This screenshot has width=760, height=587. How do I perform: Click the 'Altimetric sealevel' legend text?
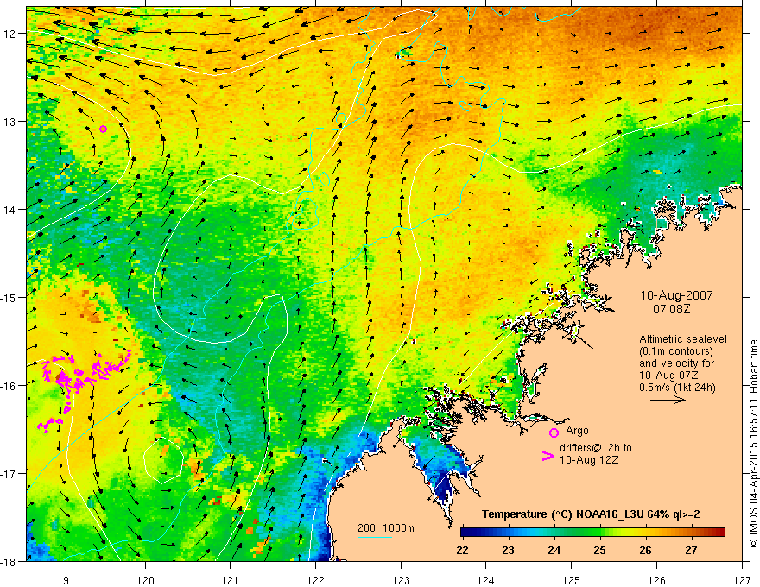[683, 339]
